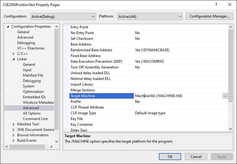Click the help question mark icon
The height and width of the screenshot is (164, 237).
point(216,5)
